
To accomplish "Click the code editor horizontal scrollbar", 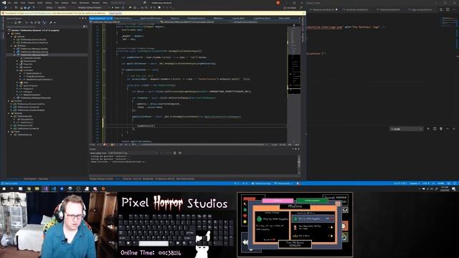I will tap(202, 145).
